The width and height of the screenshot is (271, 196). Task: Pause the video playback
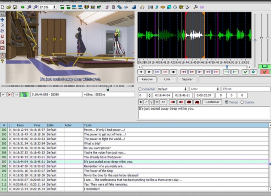(x=17, y=95)
